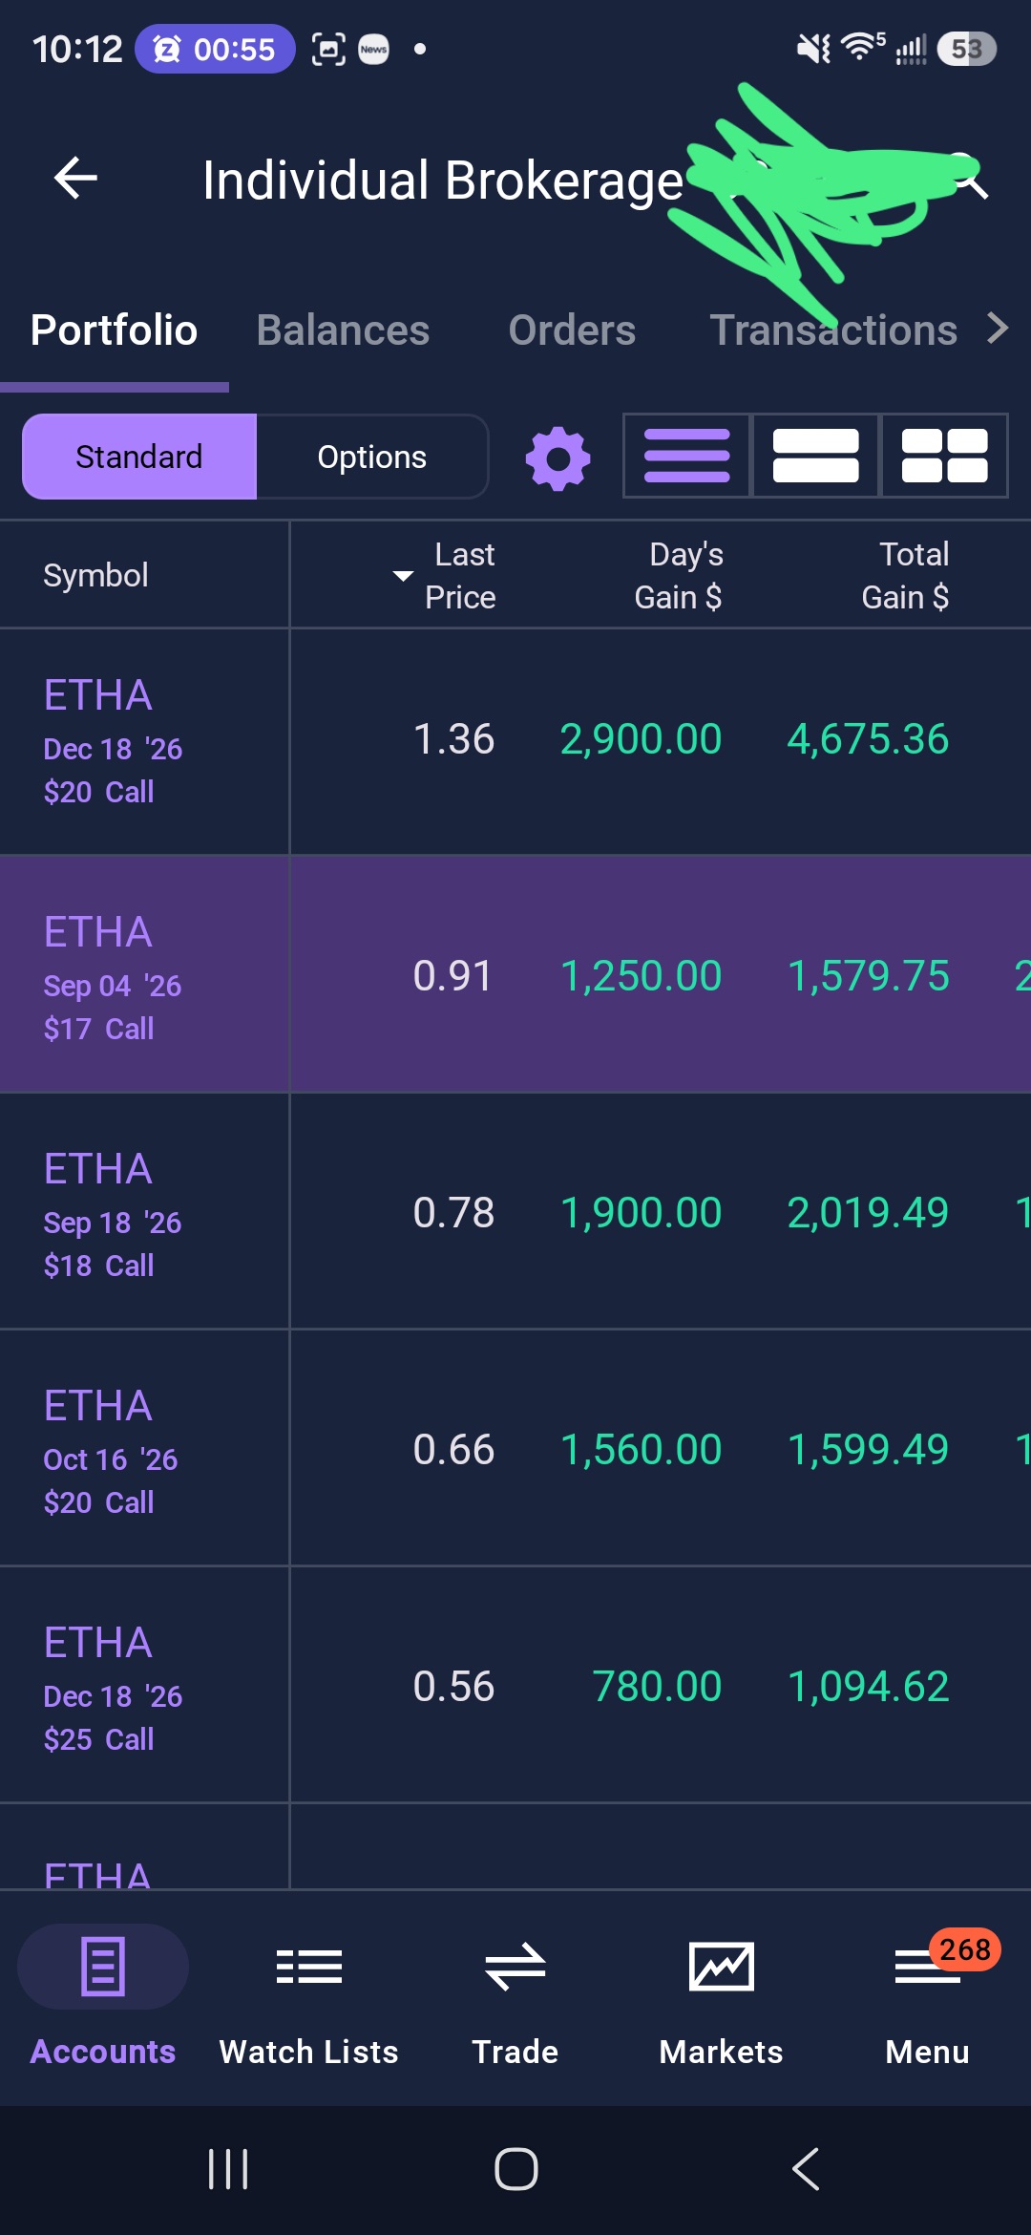1031x2235 pixels.
Task: Open ETHA Dec 18 '26 $20 Call position
Action: click(515, 741)
